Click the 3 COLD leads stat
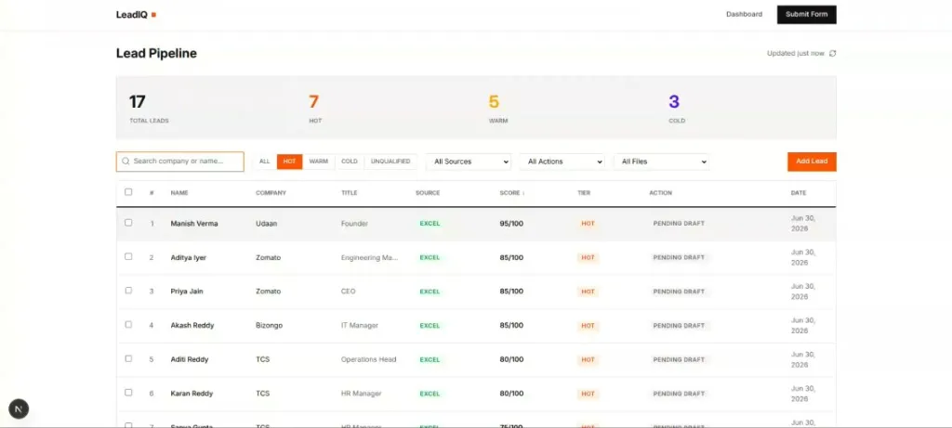The image size is (952, 428). (677, 108)
